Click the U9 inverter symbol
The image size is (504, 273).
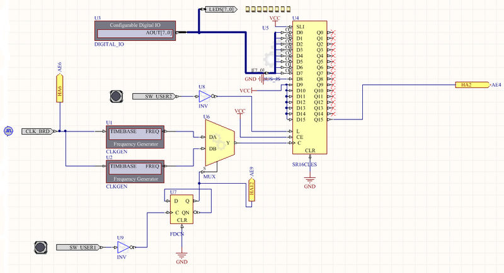tap(123, 247)
